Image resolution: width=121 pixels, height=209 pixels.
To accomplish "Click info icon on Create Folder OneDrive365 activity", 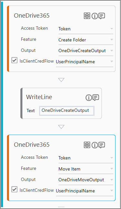I will 95,16.
